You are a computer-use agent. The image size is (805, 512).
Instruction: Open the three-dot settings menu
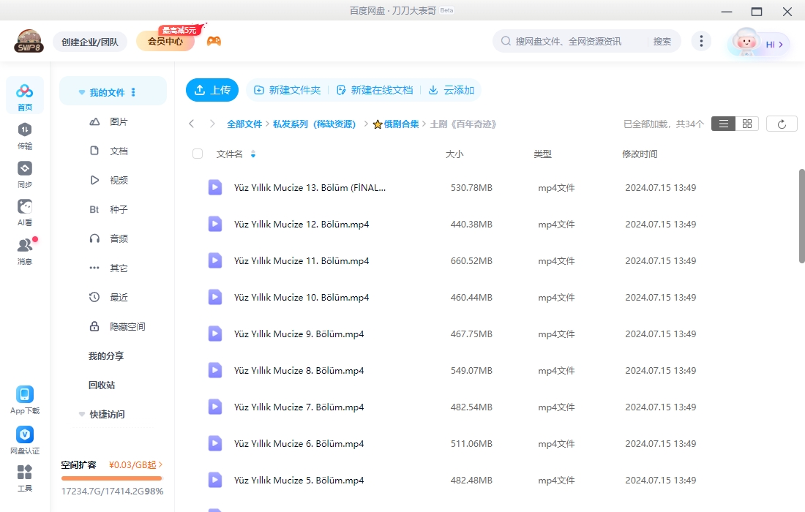click(701, 41)
